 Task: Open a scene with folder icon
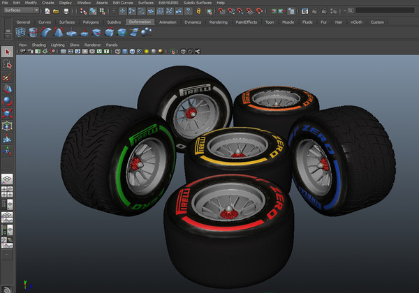pyautogui.click(x=56, y=11)
